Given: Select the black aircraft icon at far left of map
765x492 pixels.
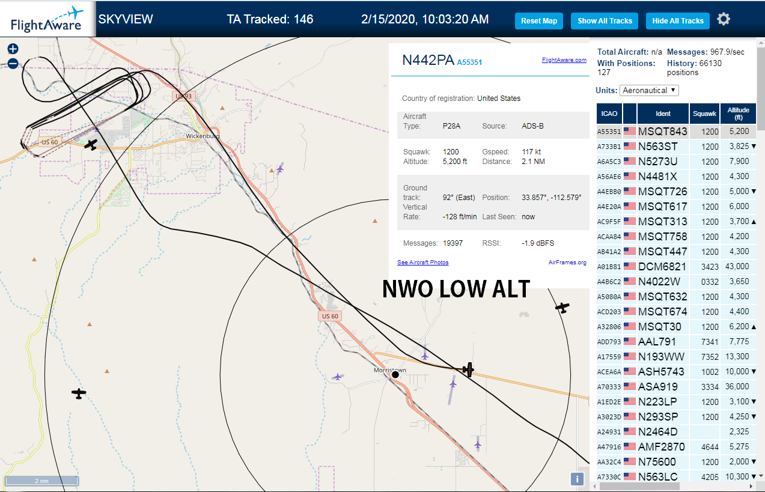Looking at the screenshot, I should pos(79,393).
